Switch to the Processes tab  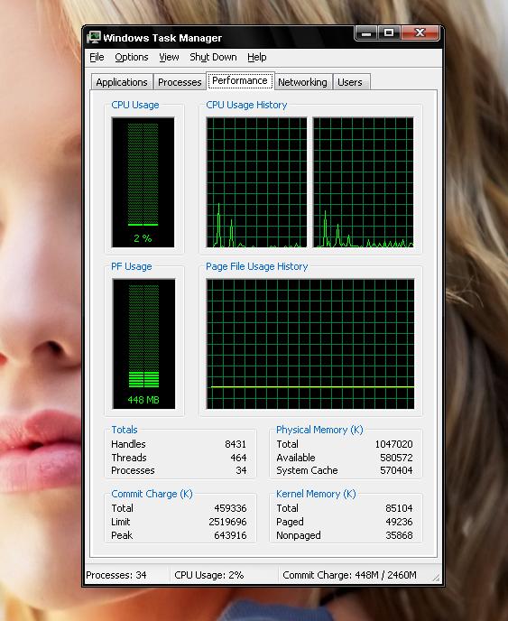point(180,82)
